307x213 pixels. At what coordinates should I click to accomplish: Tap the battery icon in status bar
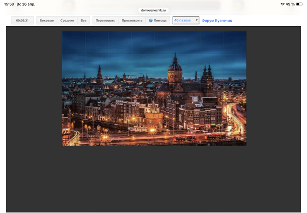click(x=300, y=4)
